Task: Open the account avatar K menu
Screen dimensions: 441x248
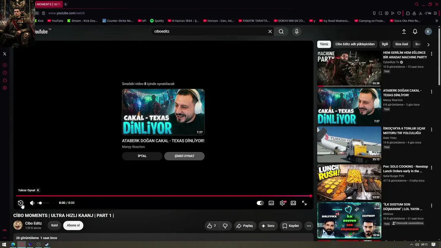Action: pyautogui.click(x=428, y=31)
